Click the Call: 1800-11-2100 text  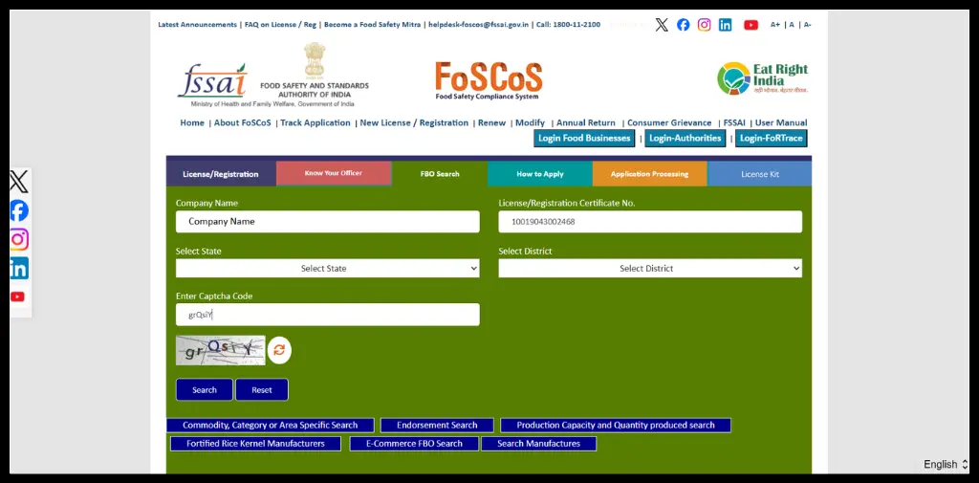click(568, 24)
